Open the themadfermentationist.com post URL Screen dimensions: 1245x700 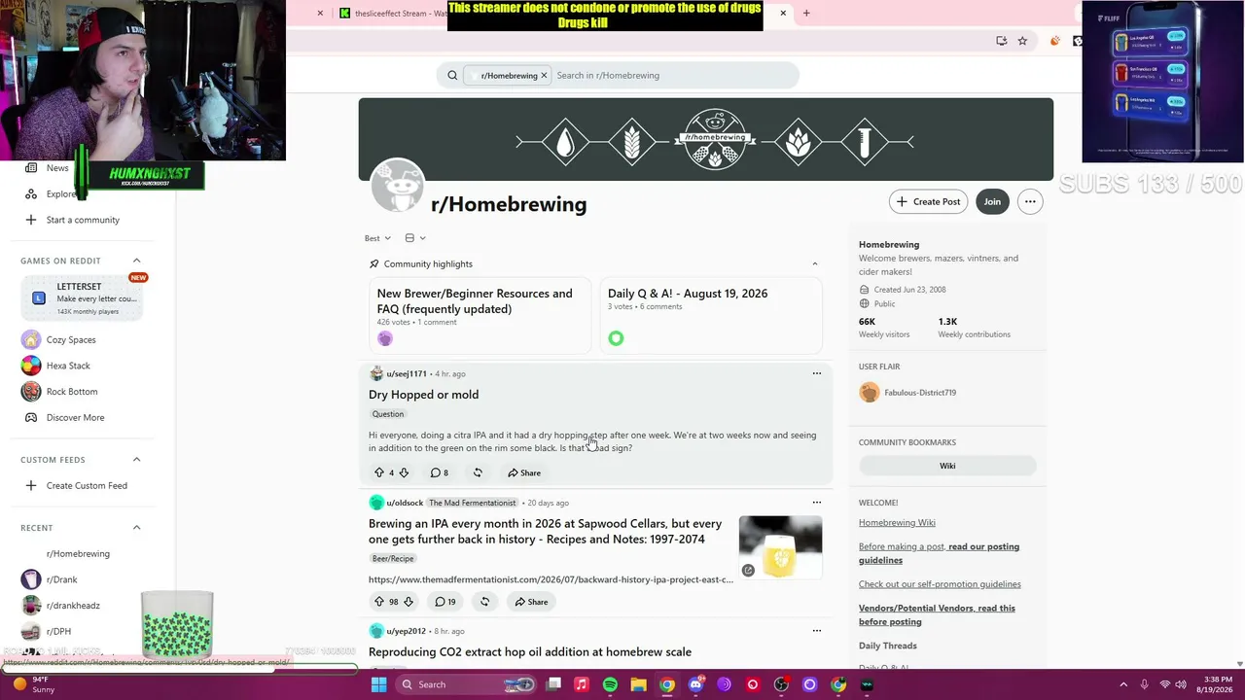(551, 579)
